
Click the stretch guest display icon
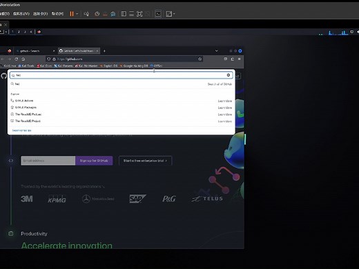[168, 14]
